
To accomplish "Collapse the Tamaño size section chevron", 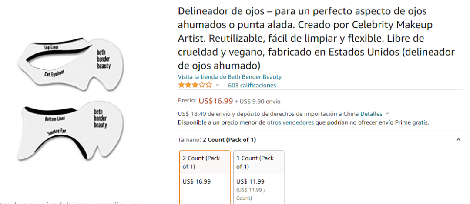I will pos(458,140).
